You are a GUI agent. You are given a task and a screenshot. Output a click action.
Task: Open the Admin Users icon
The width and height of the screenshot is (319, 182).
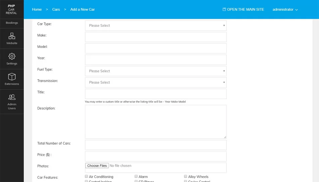(12, 97)
